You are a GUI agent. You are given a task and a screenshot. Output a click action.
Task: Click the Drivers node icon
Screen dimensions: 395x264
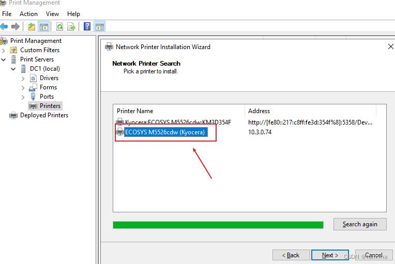33,78
